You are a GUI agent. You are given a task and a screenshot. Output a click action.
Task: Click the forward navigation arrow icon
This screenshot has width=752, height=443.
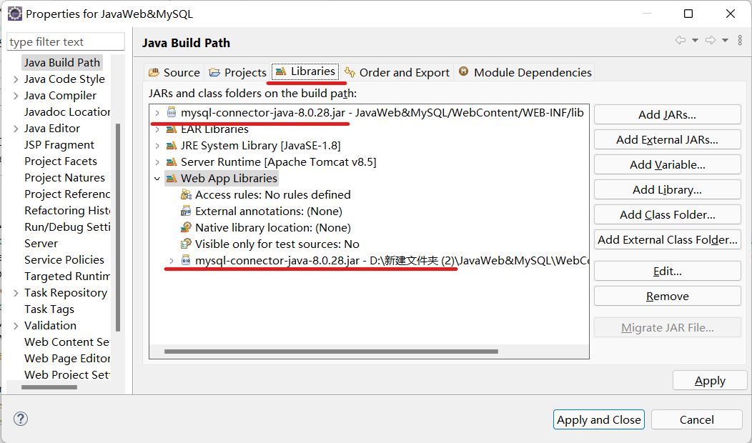710,41
